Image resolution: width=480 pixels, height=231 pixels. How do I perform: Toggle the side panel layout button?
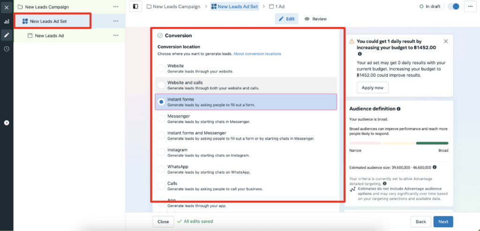(x=135, y=7)
